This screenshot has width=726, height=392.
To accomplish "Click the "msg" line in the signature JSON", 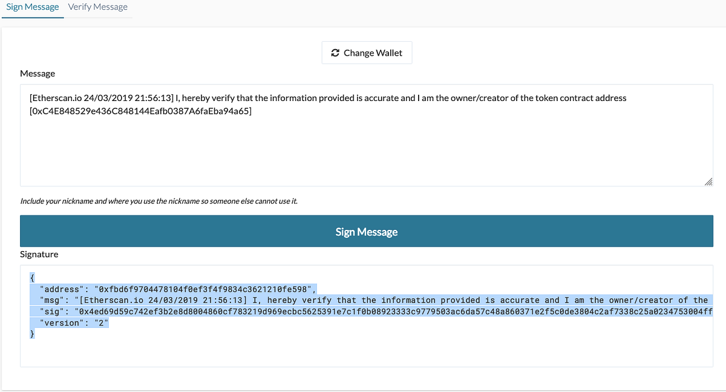I will tap(374, 300).
